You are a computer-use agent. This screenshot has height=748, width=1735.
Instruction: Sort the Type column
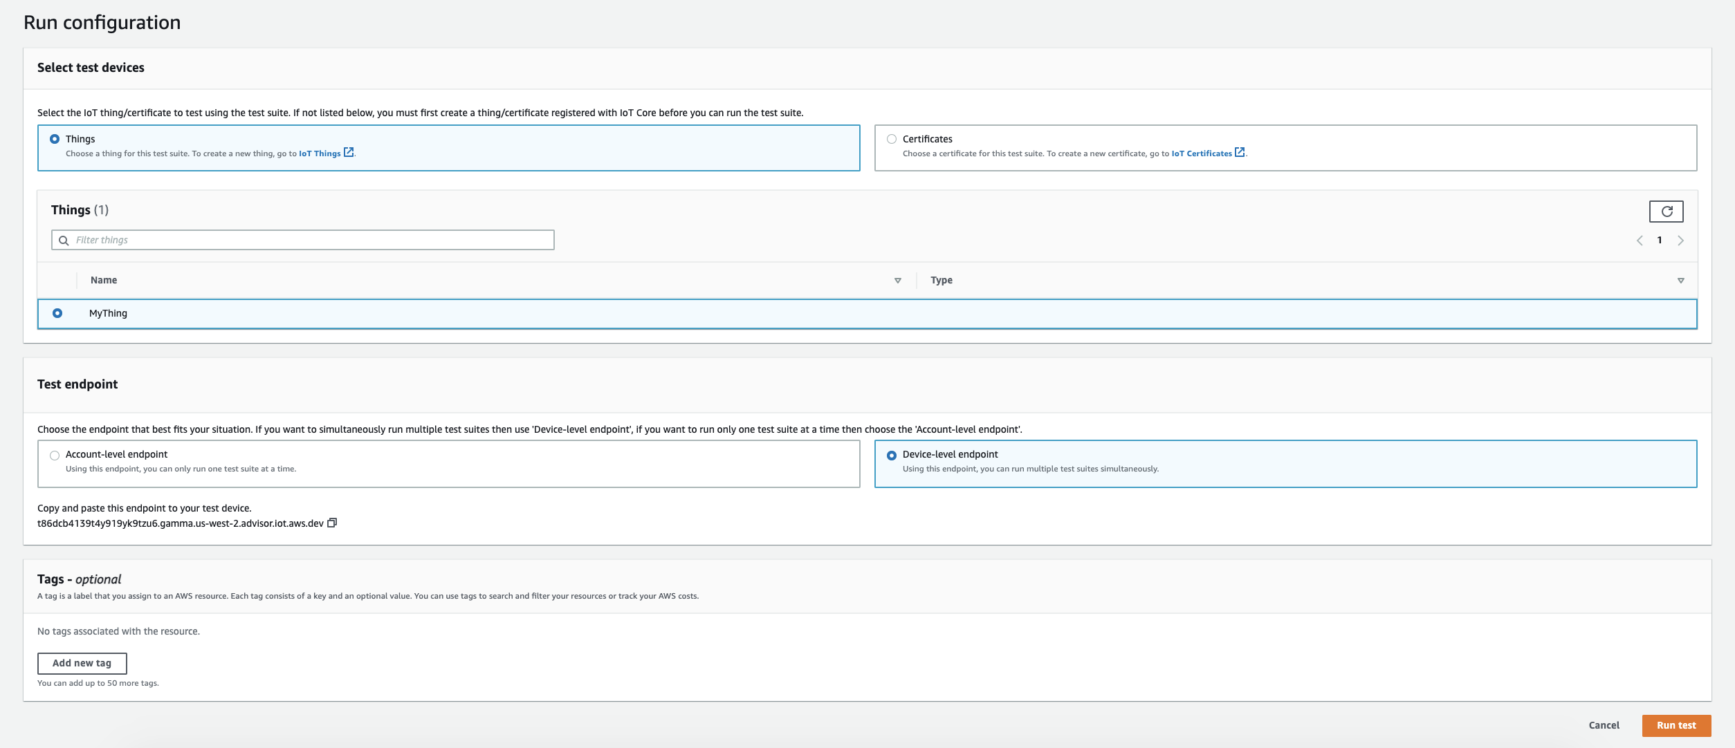(x=1680, y=280)
